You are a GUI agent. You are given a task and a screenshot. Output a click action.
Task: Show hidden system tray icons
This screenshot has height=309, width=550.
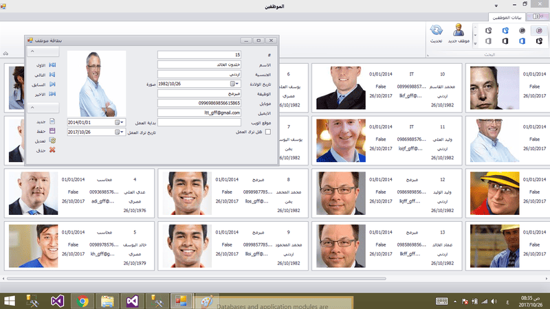(x=455, y=301)
